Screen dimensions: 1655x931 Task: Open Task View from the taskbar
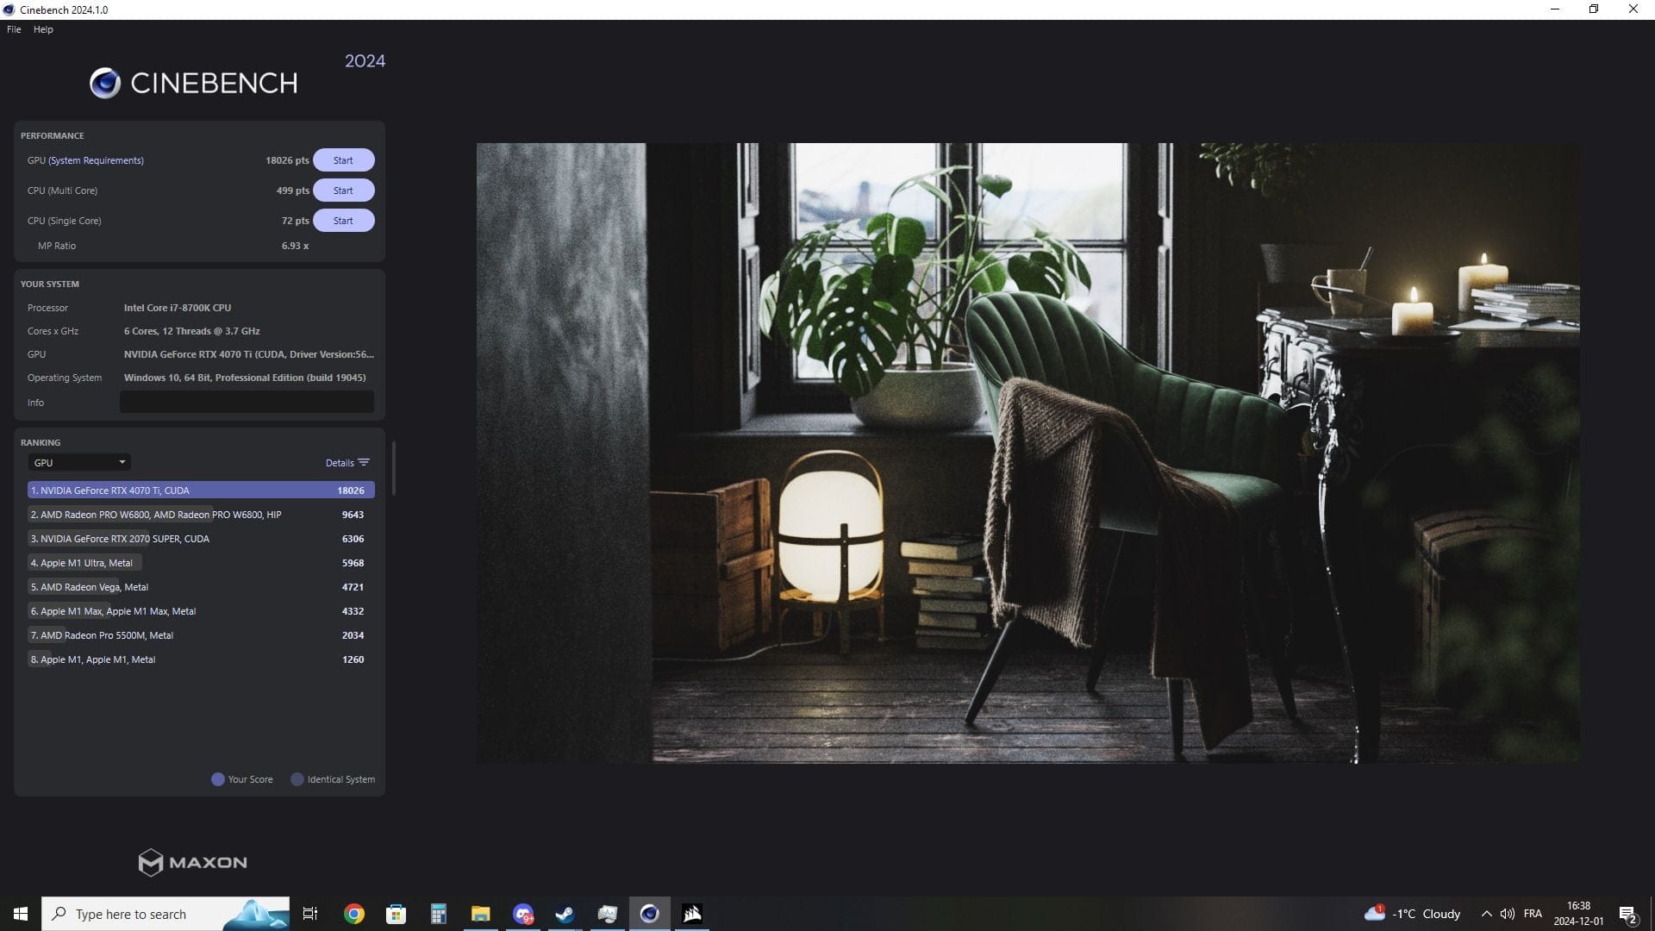tap(310, 914)
